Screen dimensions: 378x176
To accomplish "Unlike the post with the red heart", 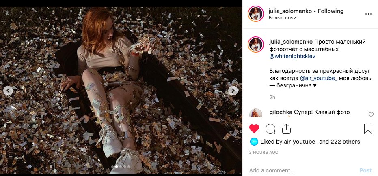I will (254, 129).
